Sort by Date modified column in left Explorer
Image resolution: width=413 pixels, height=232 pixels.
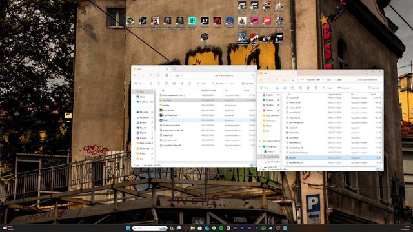208,90
